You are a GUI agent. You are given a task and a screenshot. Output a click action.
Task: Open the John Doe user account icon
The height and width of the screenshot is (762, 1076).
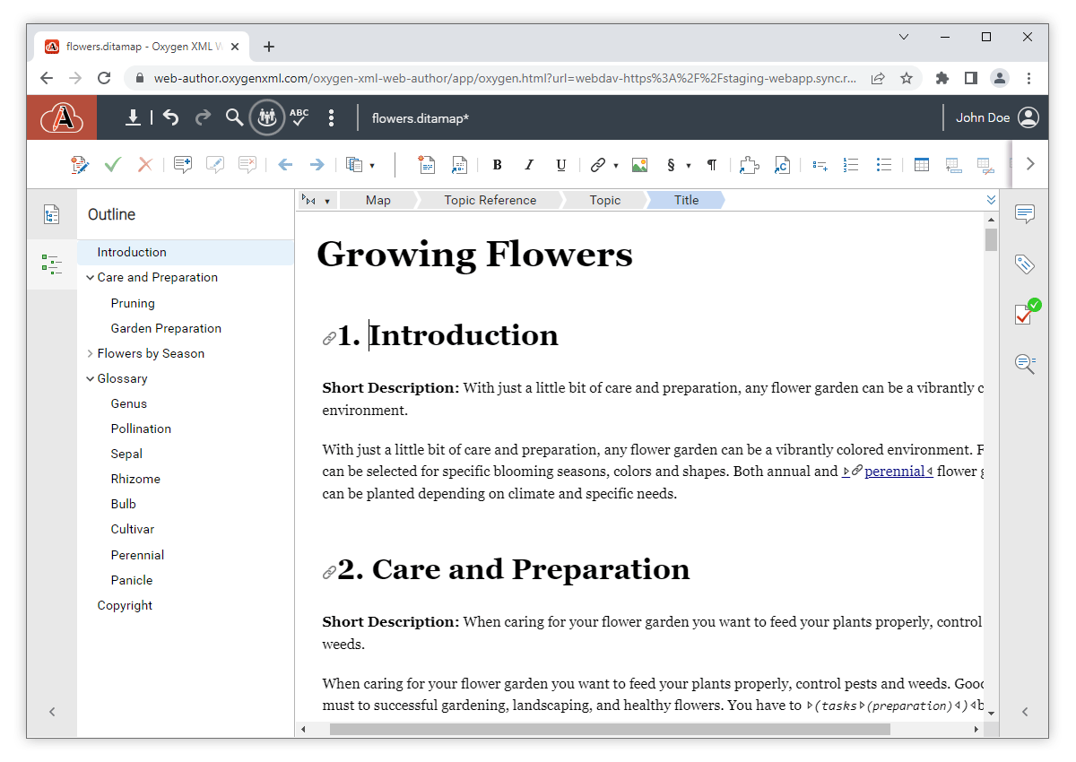[x=1028, y=117]
